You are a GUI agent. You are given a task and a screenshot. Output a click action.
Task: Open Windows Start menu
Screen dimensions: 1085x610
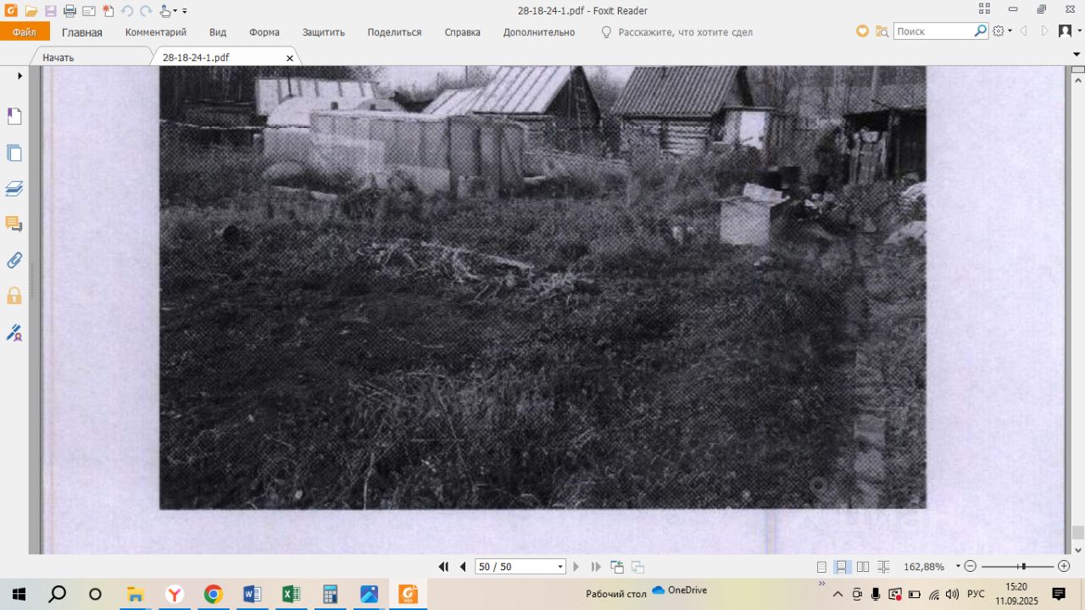coord(19,594)
